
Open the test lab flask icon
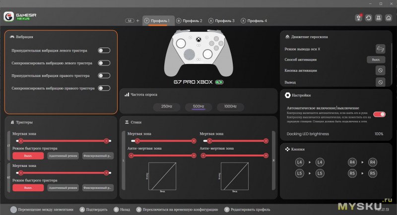379,17
